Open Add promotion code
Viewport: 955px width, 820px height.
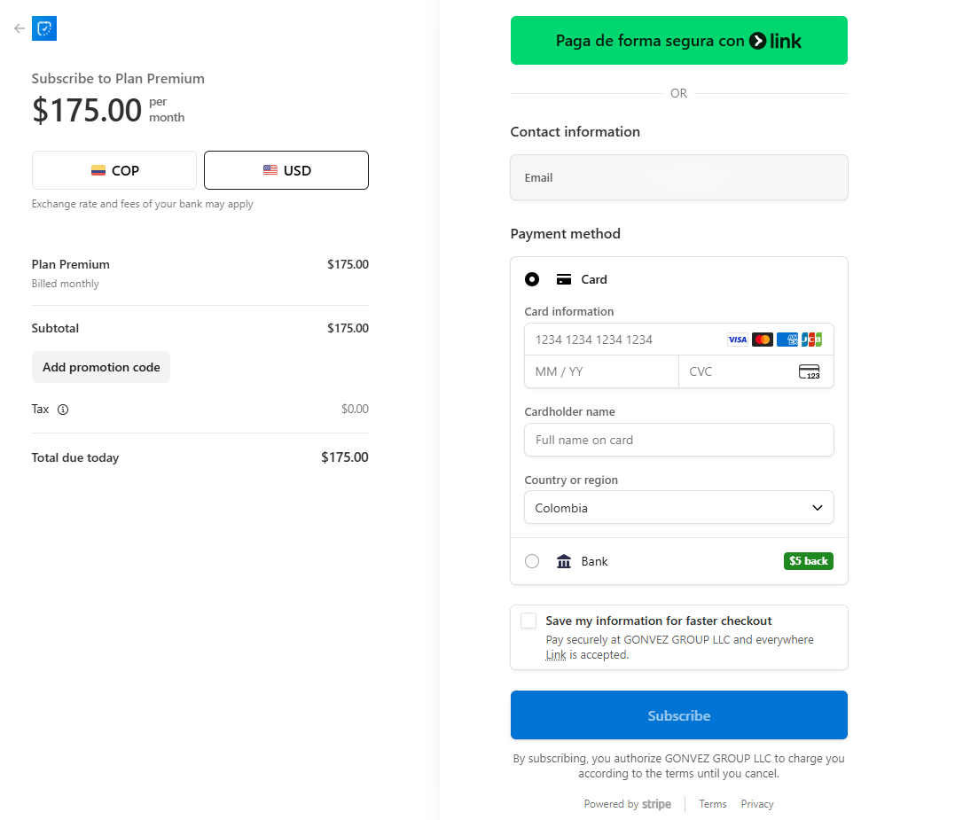[x=101, y=367]
